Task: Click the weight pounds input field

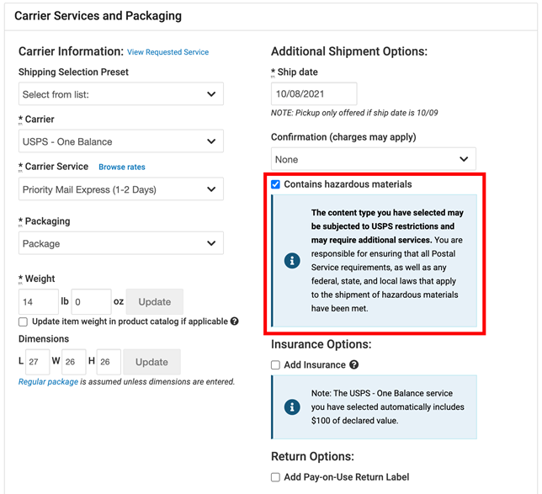Action: [x=38, y=301]
